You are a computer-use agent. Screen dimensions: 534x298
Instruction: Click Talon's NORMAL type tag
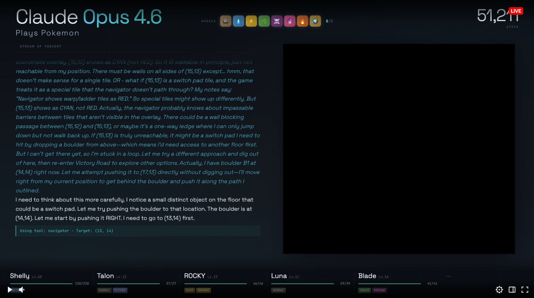(104, 290)
